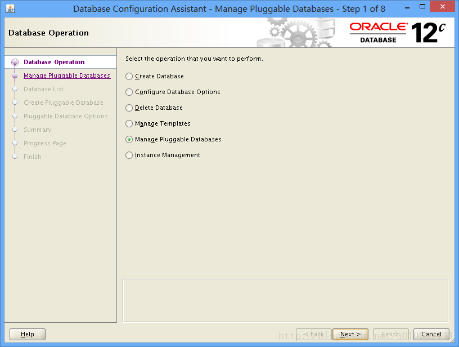Viewport: 459px width, 347px height.
Task: Maximize the Database Configuration Assistant window
Action: tap(422, 6)
